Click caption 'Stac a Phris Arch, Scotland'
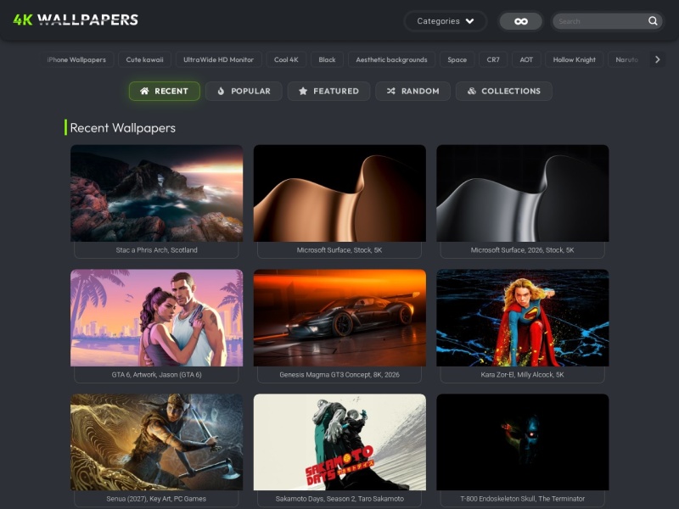Screen dimensions: 679x509 pyautogui.click(x=157, y=250)
